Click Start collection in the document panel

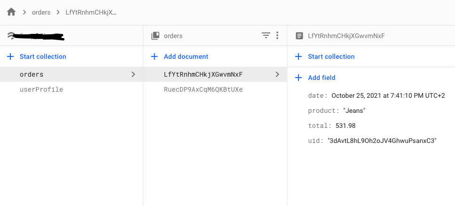[331, 56]
